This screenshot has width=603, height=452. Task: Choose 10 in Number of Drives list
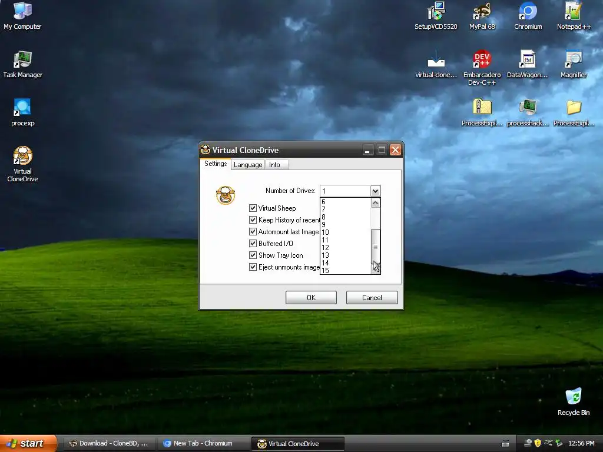345,232
